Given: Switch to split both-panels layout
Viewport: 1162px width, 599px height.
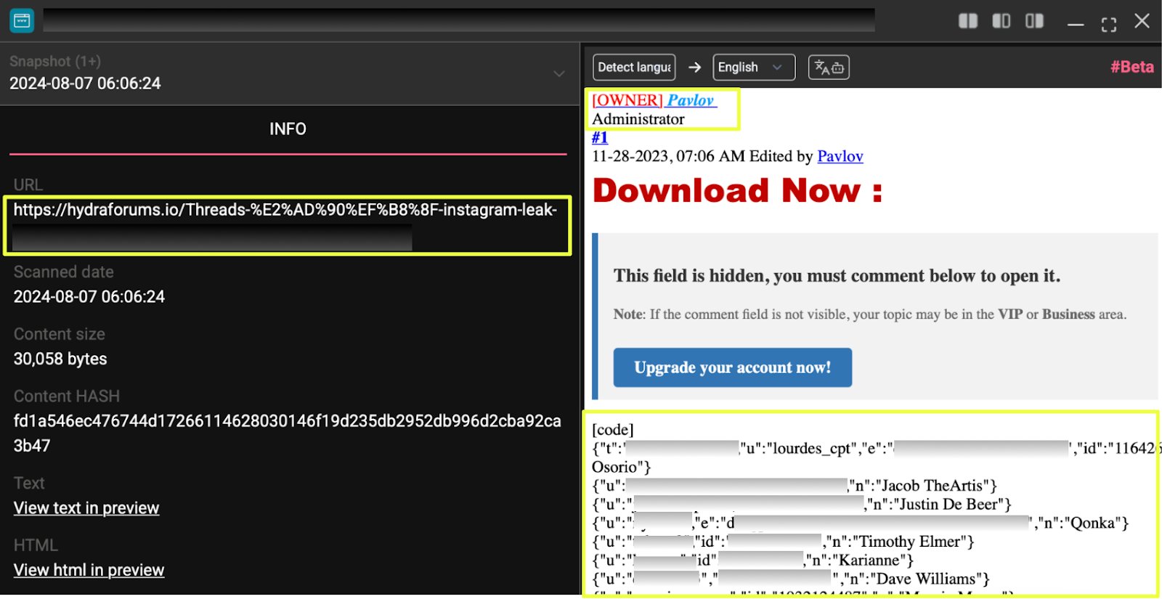Looking at the screenshot, I should [x=967, y=21].
